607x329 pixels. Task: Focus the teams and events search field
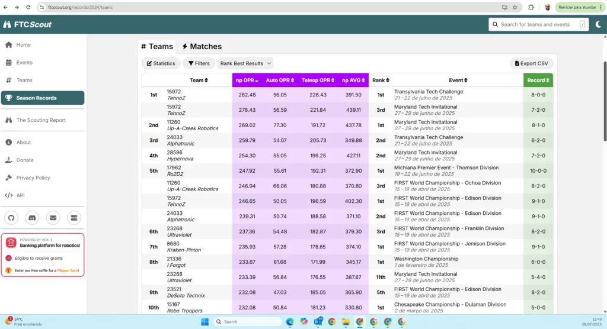tap(538, 24)
